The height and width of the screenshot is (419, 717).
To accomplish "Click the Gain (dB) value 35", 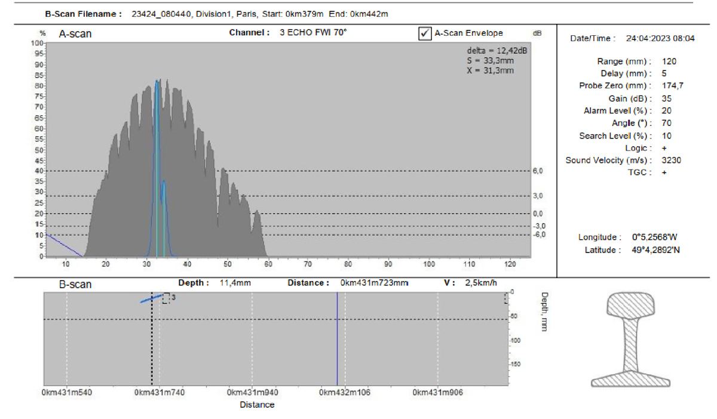I will click(x=667, y=98).
